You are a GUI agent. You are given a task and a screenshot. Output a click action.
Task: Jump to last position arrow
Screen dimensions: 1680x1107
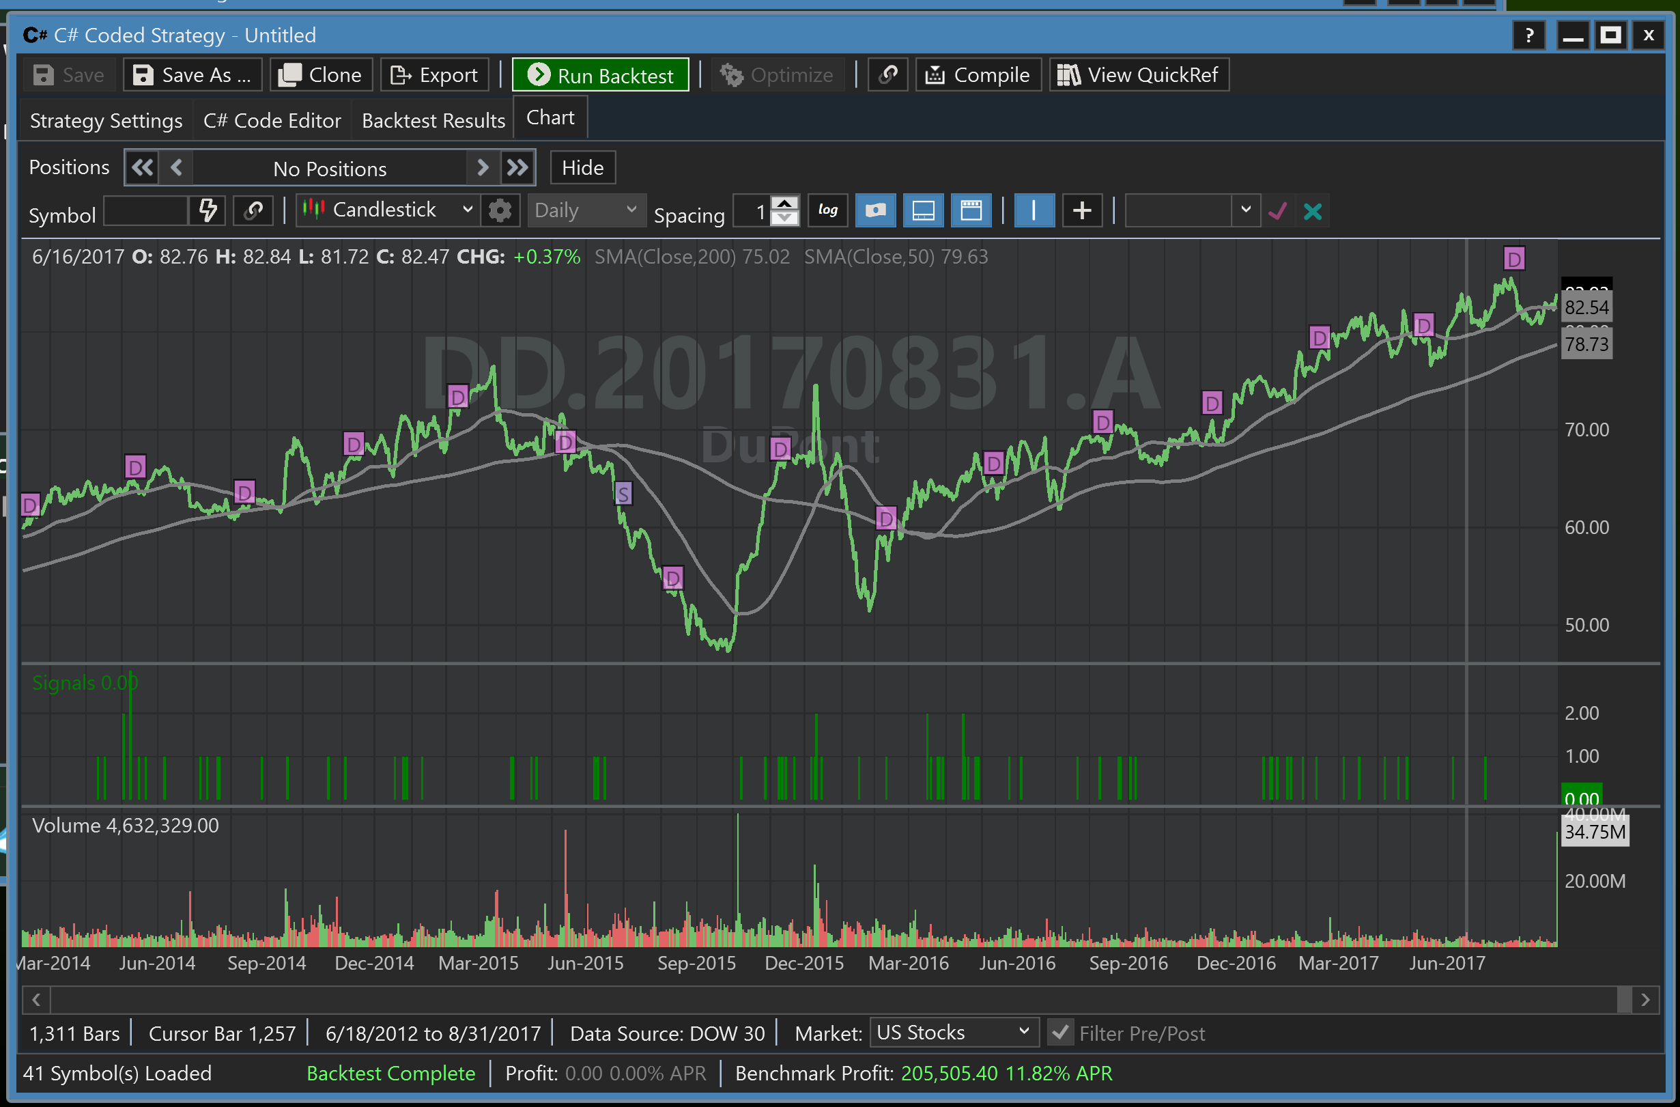[x=517, y=168]
